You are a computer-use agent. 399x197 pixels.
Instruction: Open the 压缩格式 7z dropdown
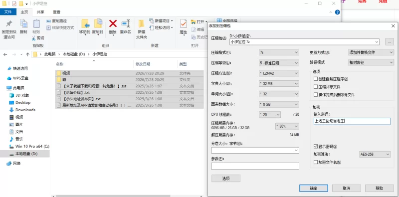(x=279, y=52)
